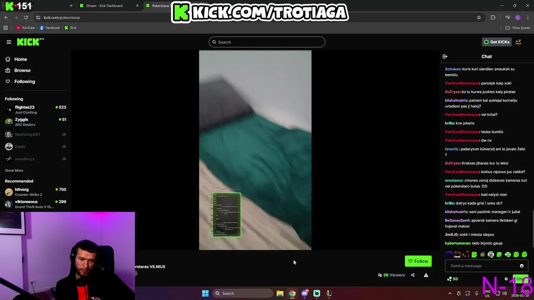The image size is (534, 300).
Task: Collapse the chat panel arrow icon
Action: point(445,56)
